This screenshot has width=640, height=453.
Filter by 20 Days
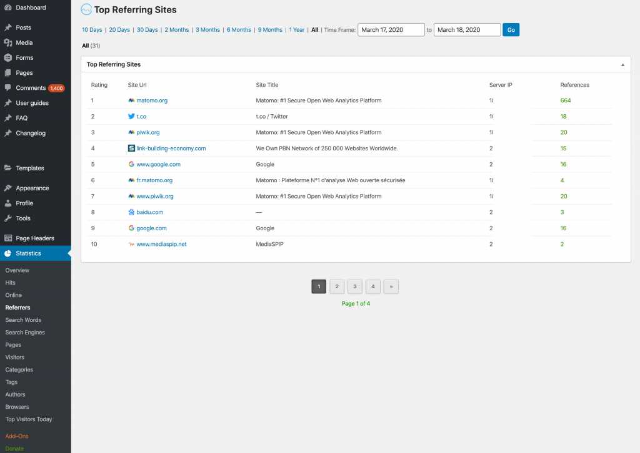119,30
